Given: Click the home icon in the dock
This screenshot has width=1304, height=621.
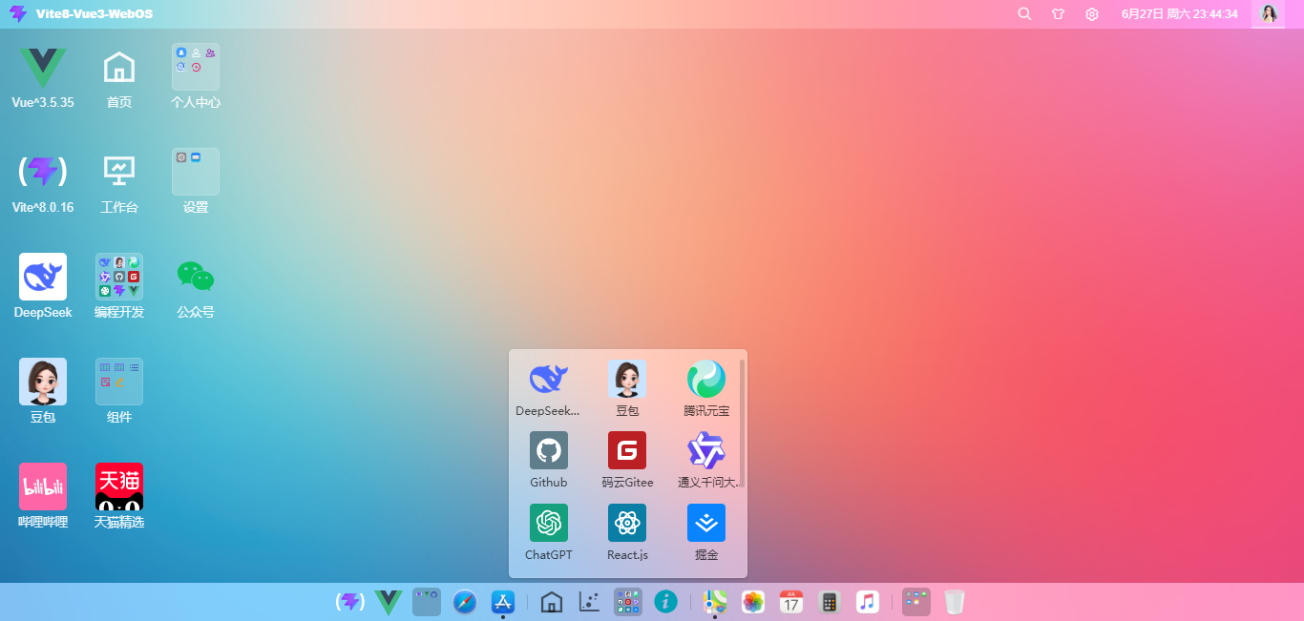Looking at the screenshot, I should (551, 602).
